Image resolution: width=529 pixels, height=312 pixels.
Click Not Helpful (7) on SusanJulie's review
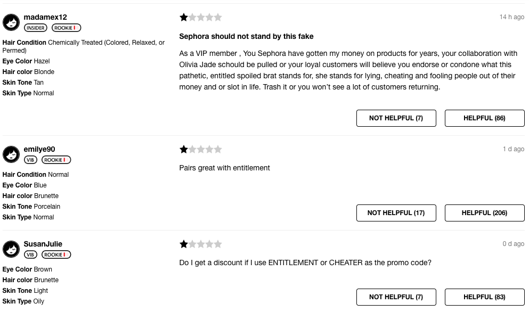point(396,297)
